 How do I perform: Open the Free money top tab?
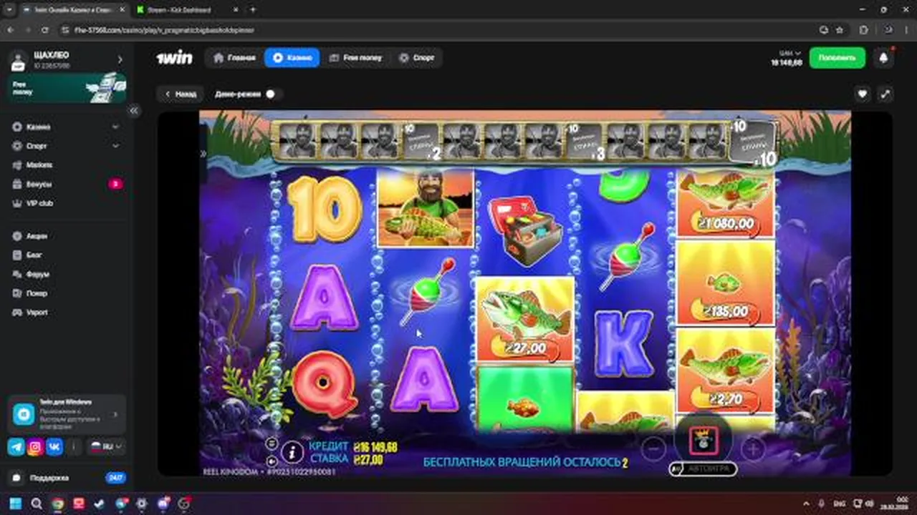356,58
